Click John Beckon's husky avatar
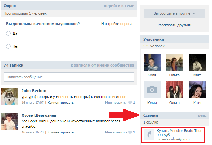 [10, 97]
